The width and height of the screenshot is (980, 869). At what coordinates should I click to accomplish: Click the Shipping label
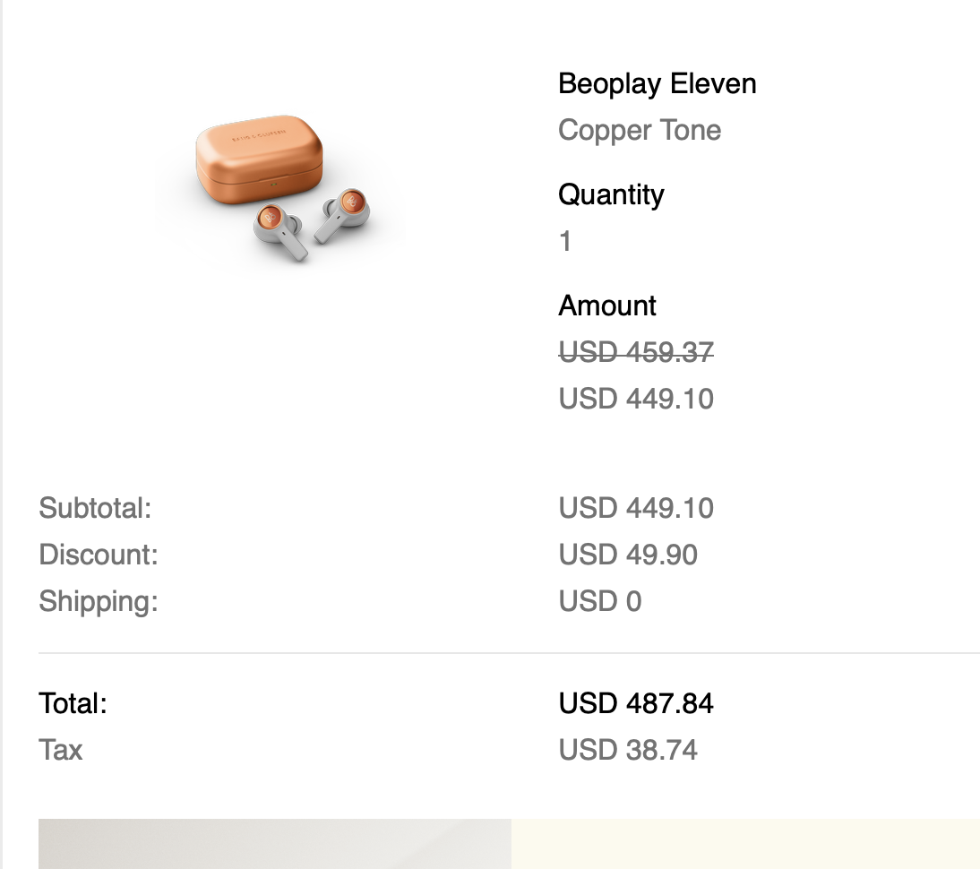coord(99,601)
